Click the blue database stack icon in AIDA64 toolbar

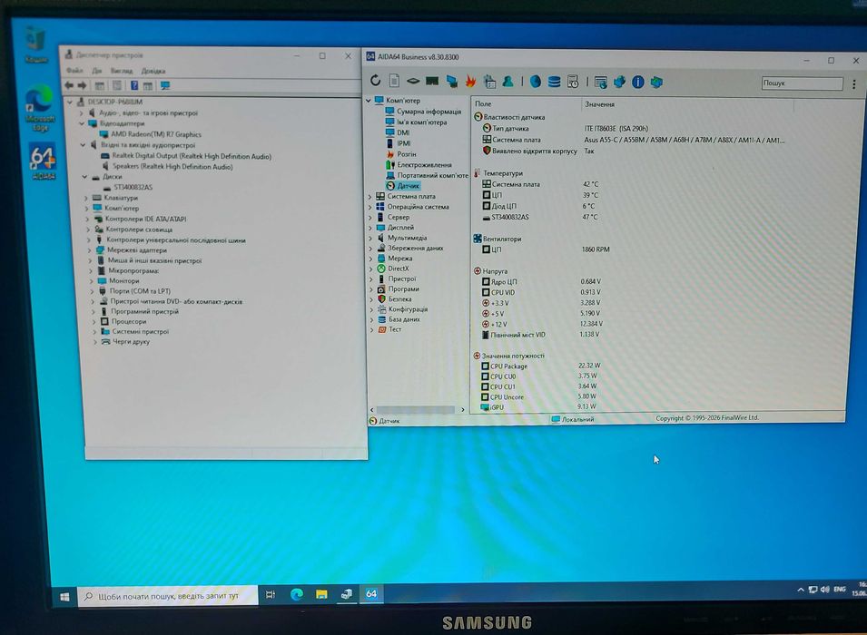[554, 82]
